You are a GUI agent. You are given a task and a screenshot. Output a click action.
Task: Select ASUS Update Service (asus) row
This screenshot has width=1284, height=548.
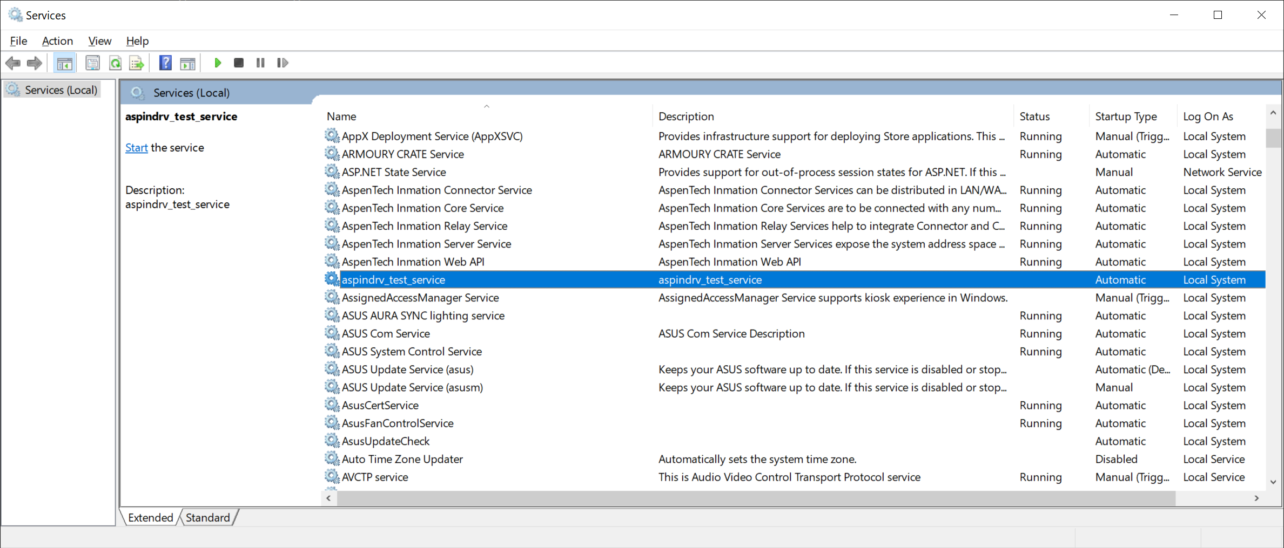coord(794,369)
